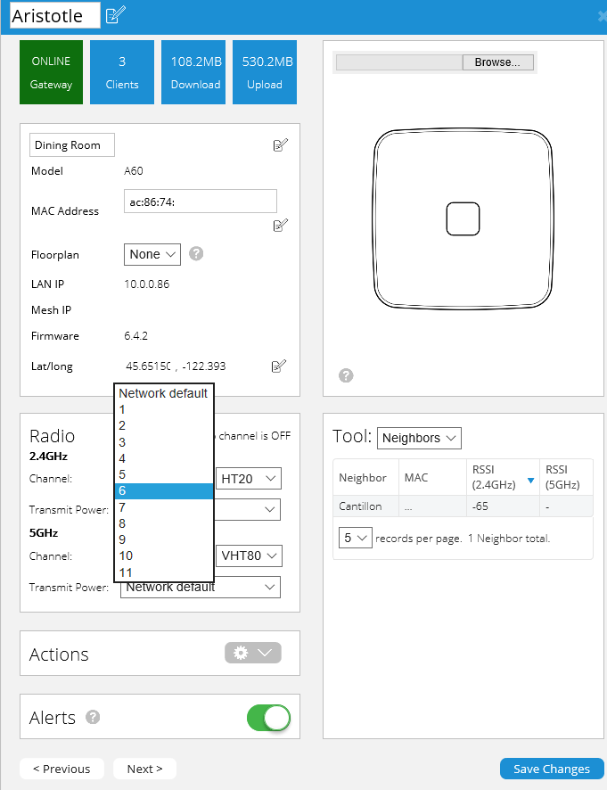
Task: Click edit icon beside Dining Room field
Action: (280, 145)
